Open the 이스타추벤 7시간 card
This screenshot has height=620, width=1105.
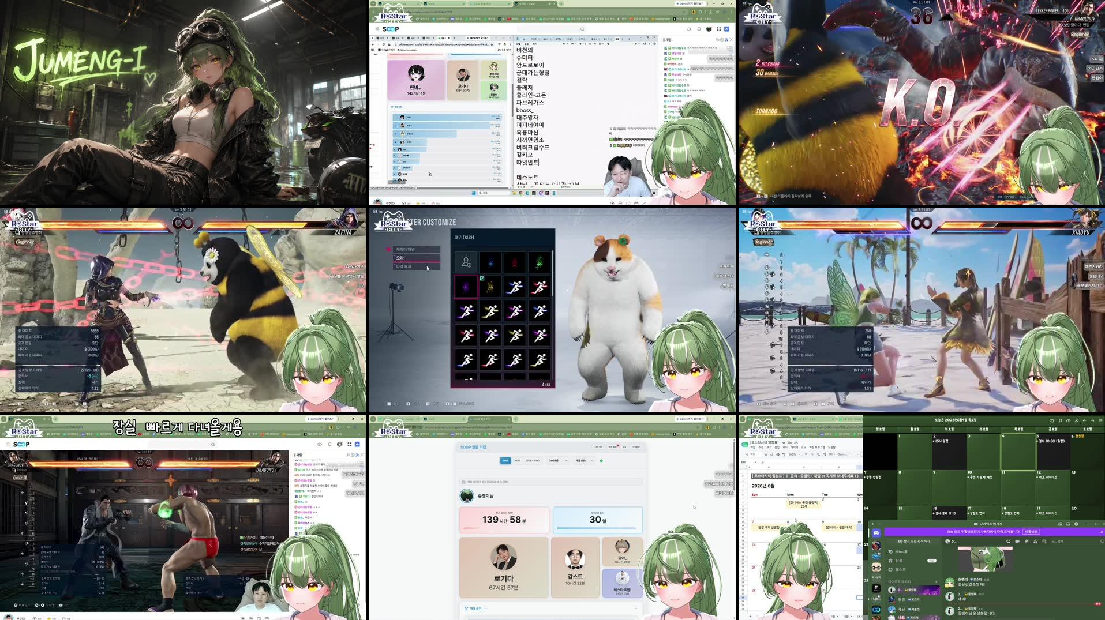[622, 583]
